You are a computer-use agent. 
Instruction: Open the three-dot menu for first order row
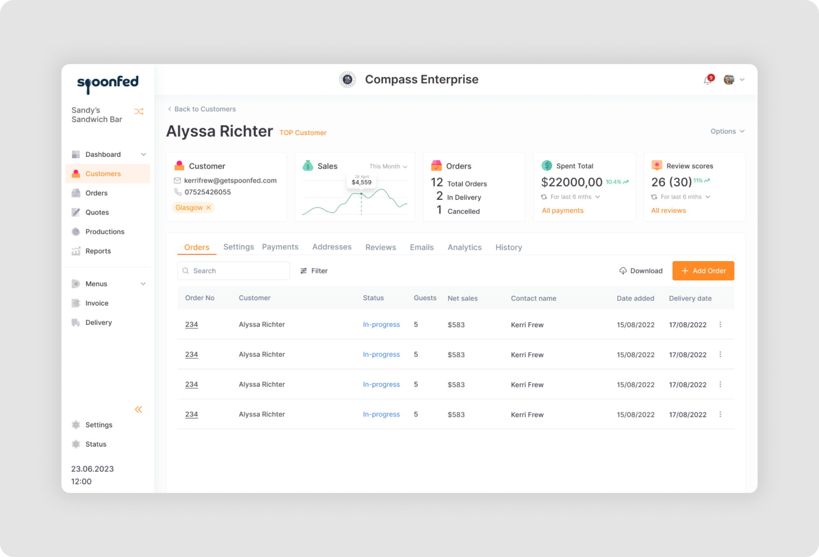720,325
